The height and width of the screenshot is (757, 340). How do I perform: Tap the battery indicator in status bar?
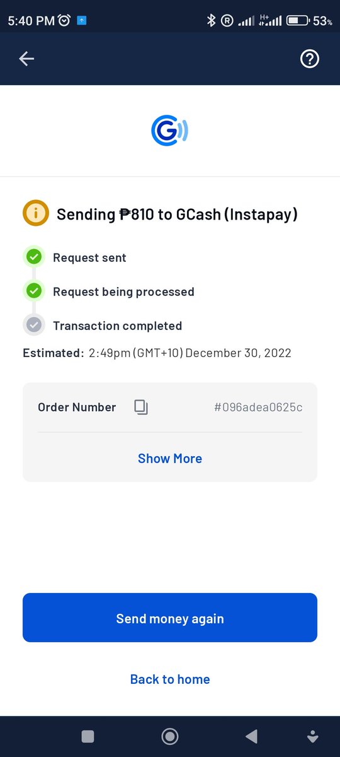[x=297, y=21]
